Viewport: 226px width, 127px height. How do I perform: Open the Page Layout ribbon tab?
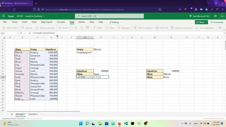(47, 22)
